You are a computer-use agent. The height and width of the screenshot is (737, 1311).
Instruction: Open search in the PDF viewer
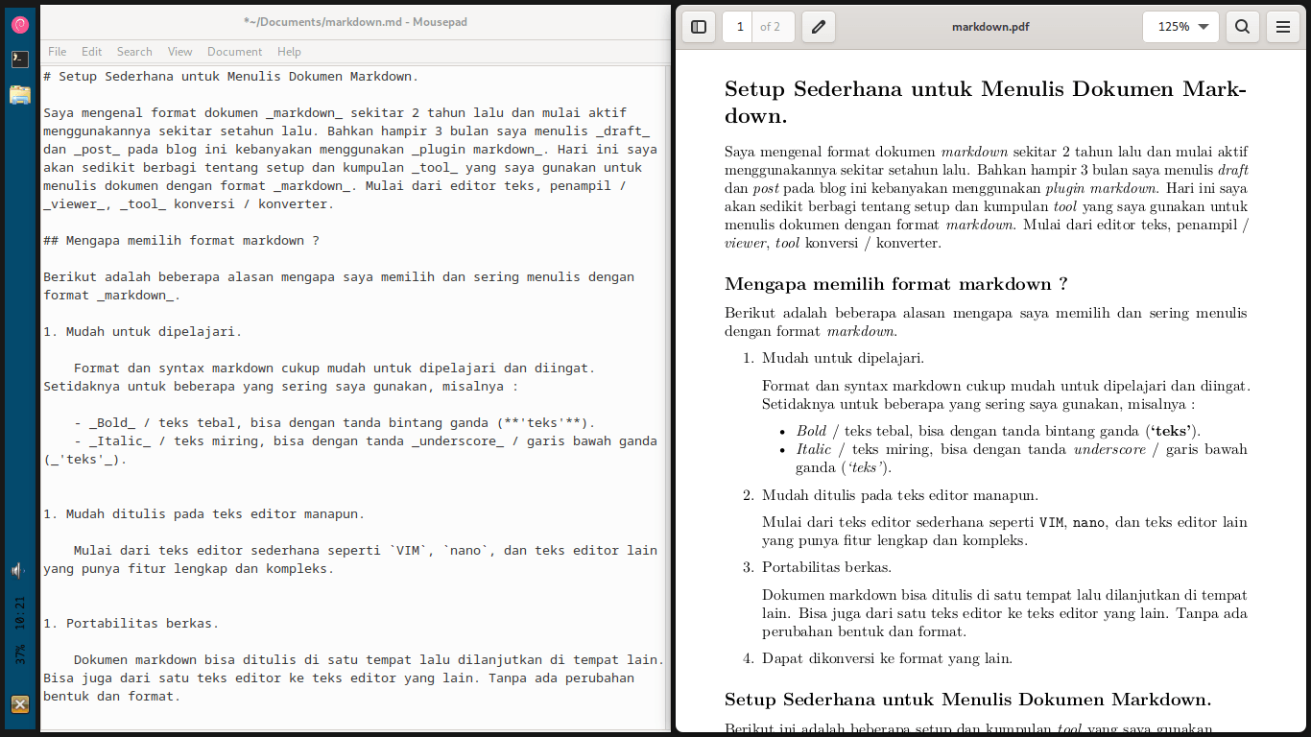tap(1242, 27)
